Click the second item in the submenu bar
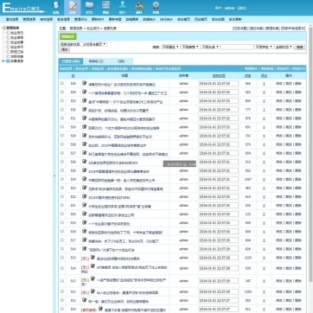The height and width of the screenshot is (313, 313). coord(29,19)
